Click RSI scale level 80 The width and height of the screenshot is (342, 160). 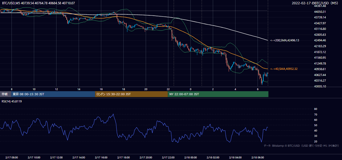tap(316, 109)
